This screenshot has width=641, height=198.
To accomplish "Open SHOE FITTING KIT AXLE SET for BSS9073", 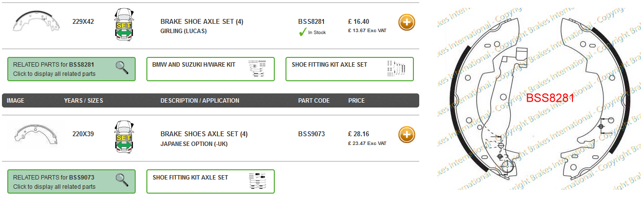I will (x=190, y=178).
